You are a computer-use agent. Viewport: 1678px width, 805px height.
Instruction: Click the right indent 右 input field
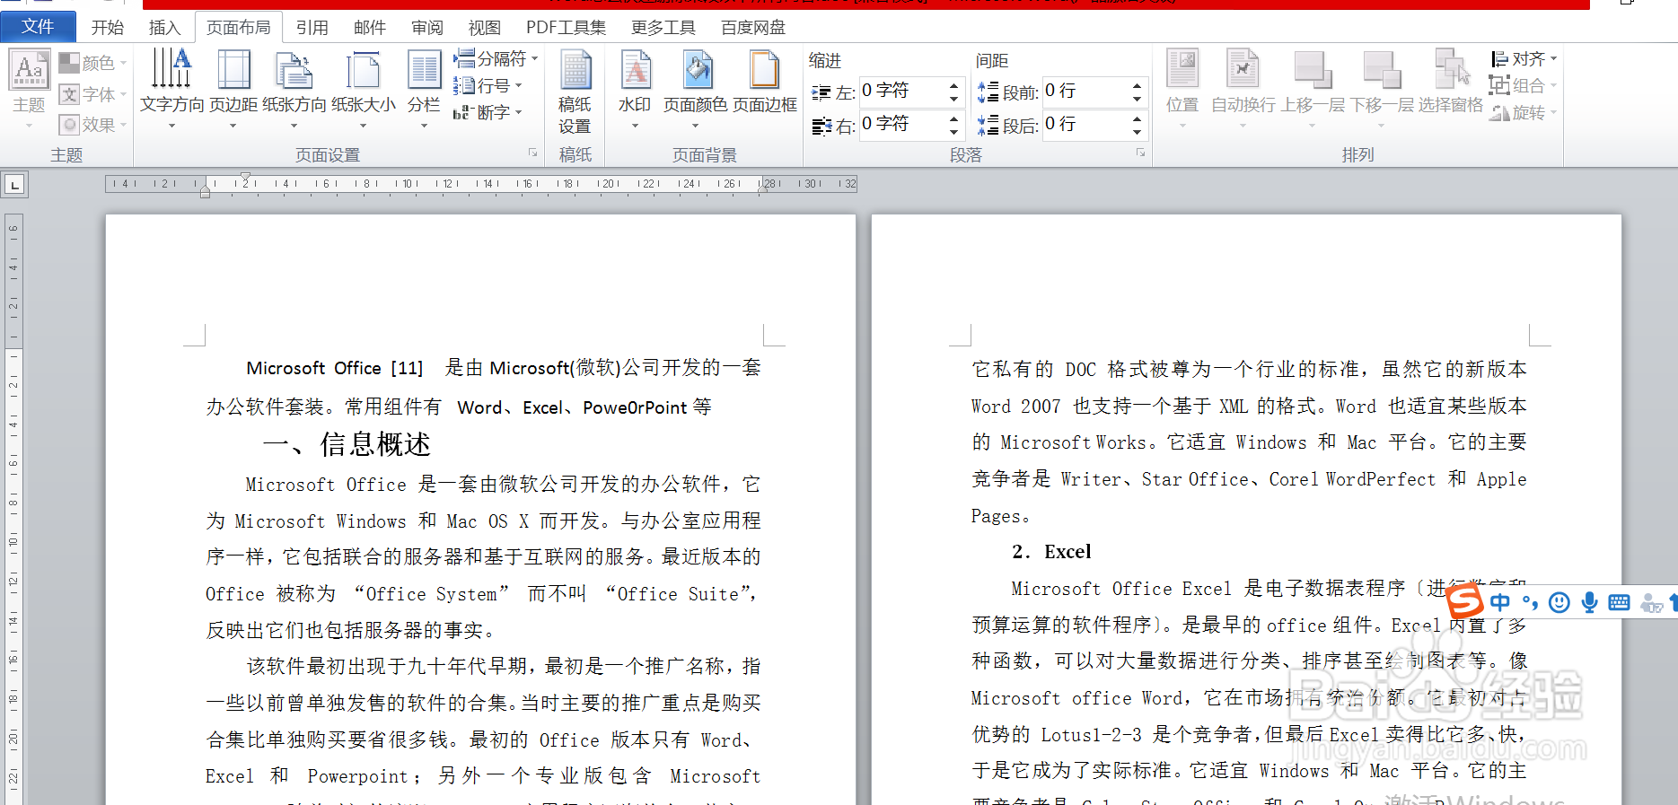[x=901, y=124]
